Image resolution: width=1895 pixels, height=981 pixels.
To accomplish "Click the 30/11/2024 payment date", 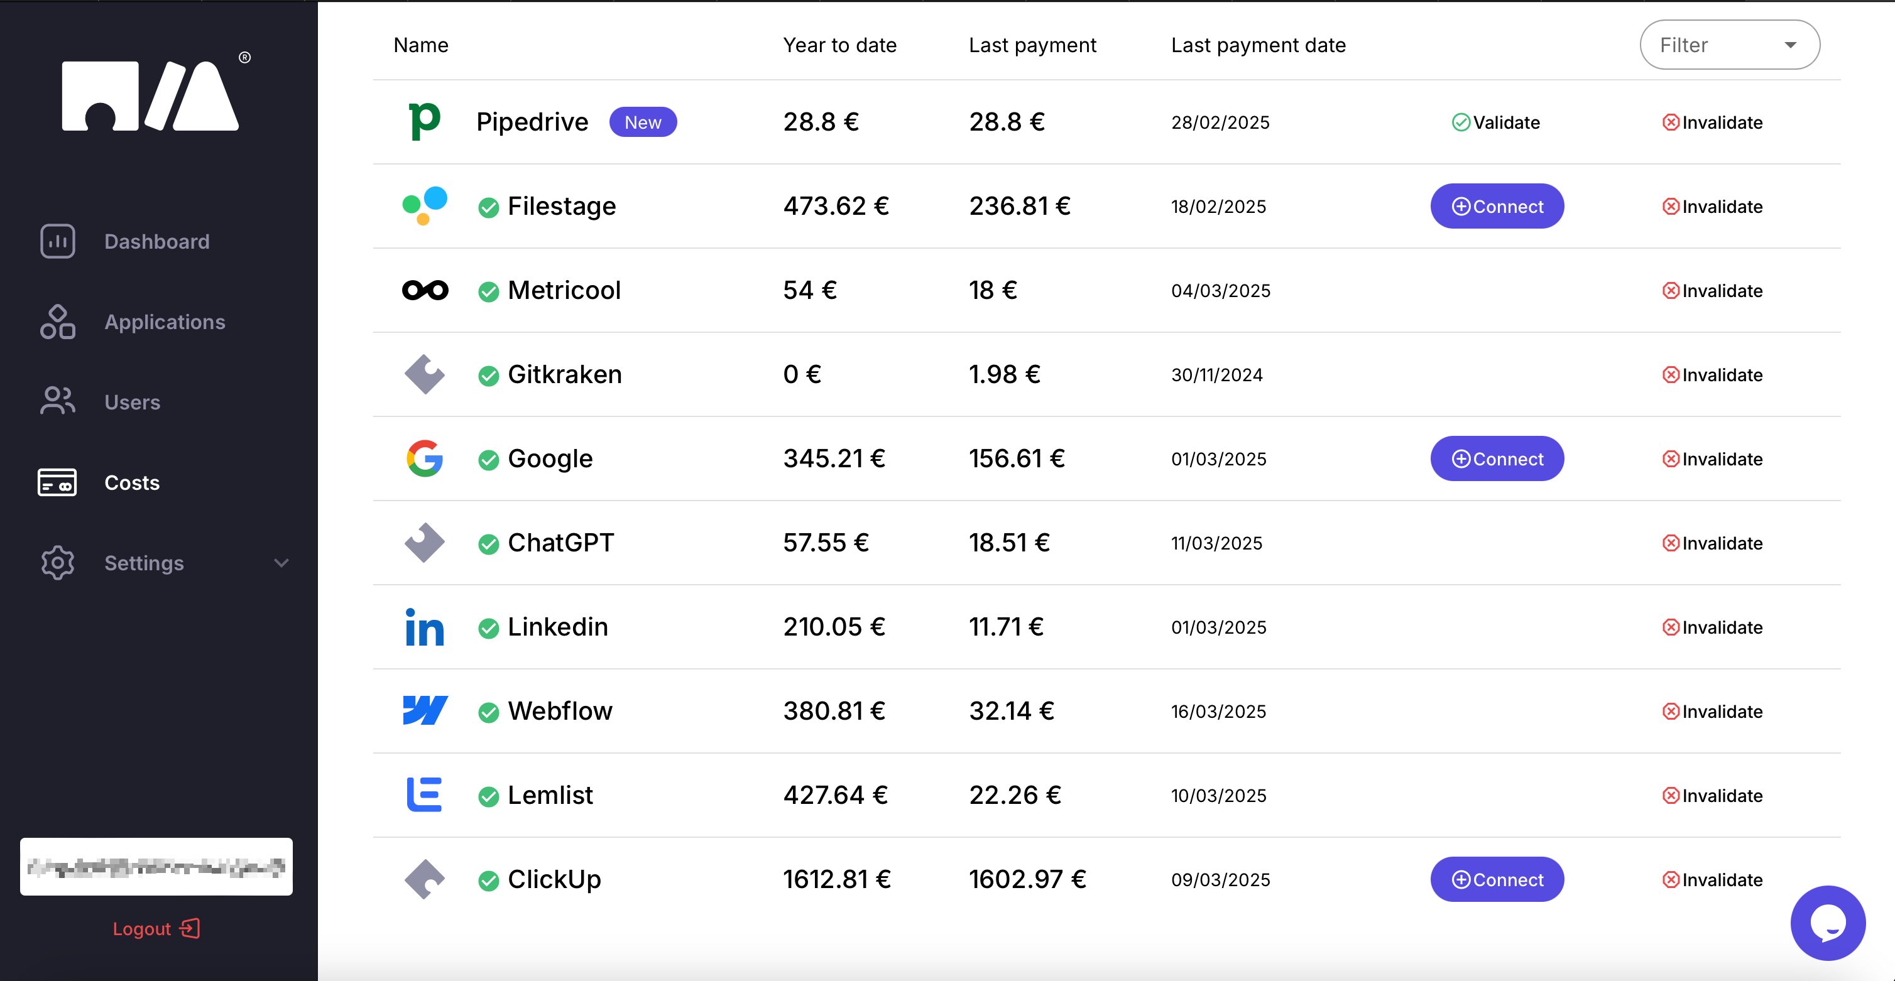I will tap(1217, 375).
